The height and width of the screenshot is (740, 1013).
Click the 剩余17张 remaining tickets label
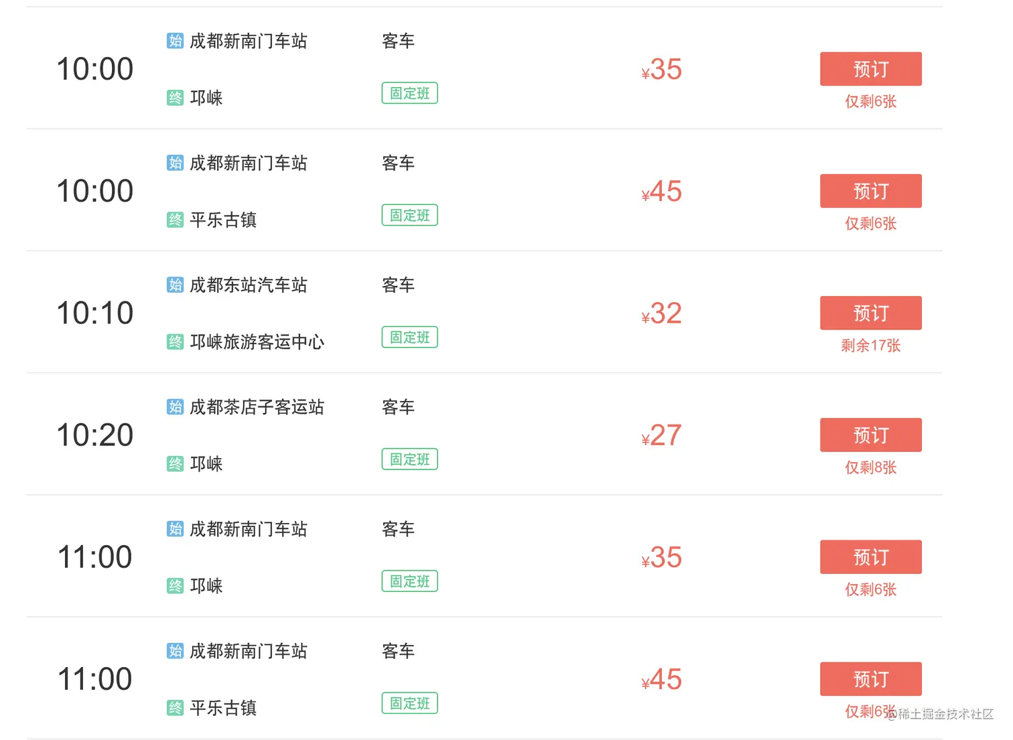(870, 346)
